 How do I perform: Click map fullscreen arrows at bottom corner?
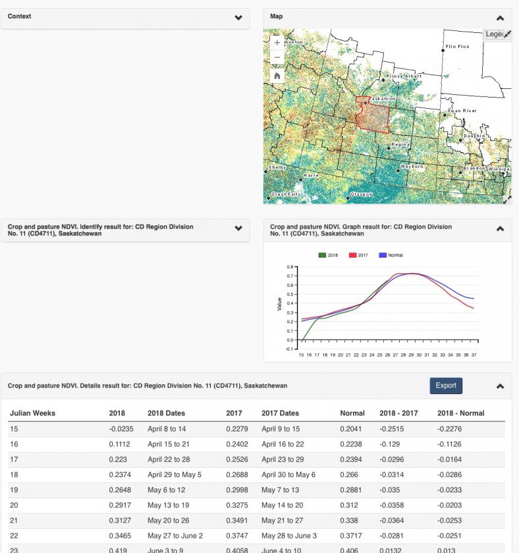coord(506,198)
